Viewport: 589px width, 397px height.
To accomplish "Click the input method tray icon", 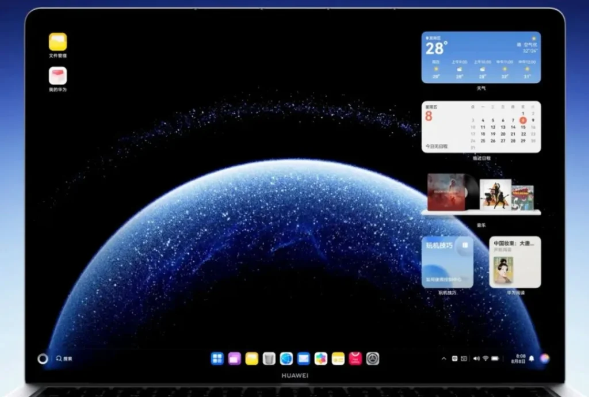I will 454,358.
